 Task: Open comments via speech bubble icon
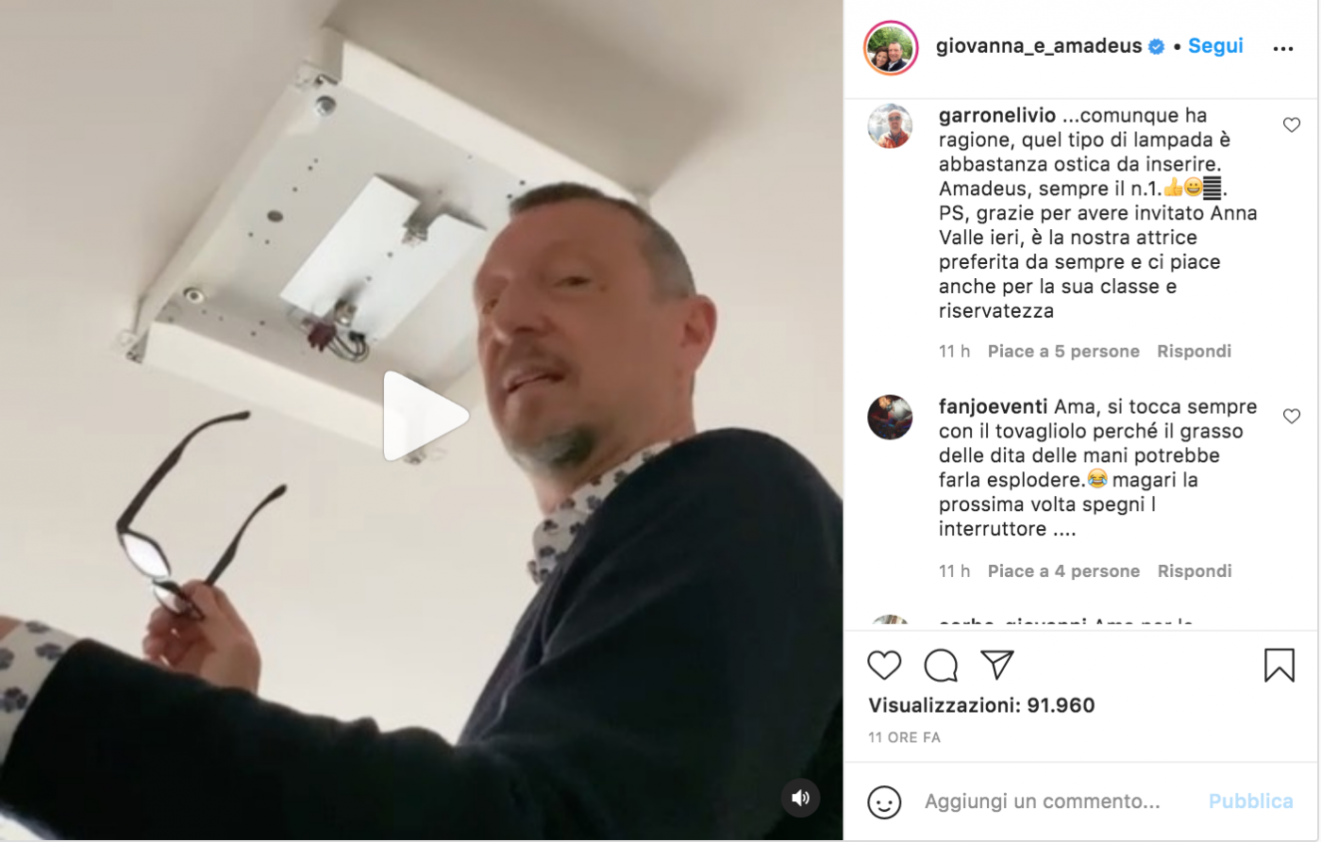(x=941, y=666)
